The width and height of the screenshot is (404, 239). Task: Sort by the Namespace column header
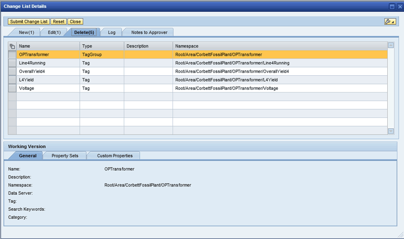point(279,46)
